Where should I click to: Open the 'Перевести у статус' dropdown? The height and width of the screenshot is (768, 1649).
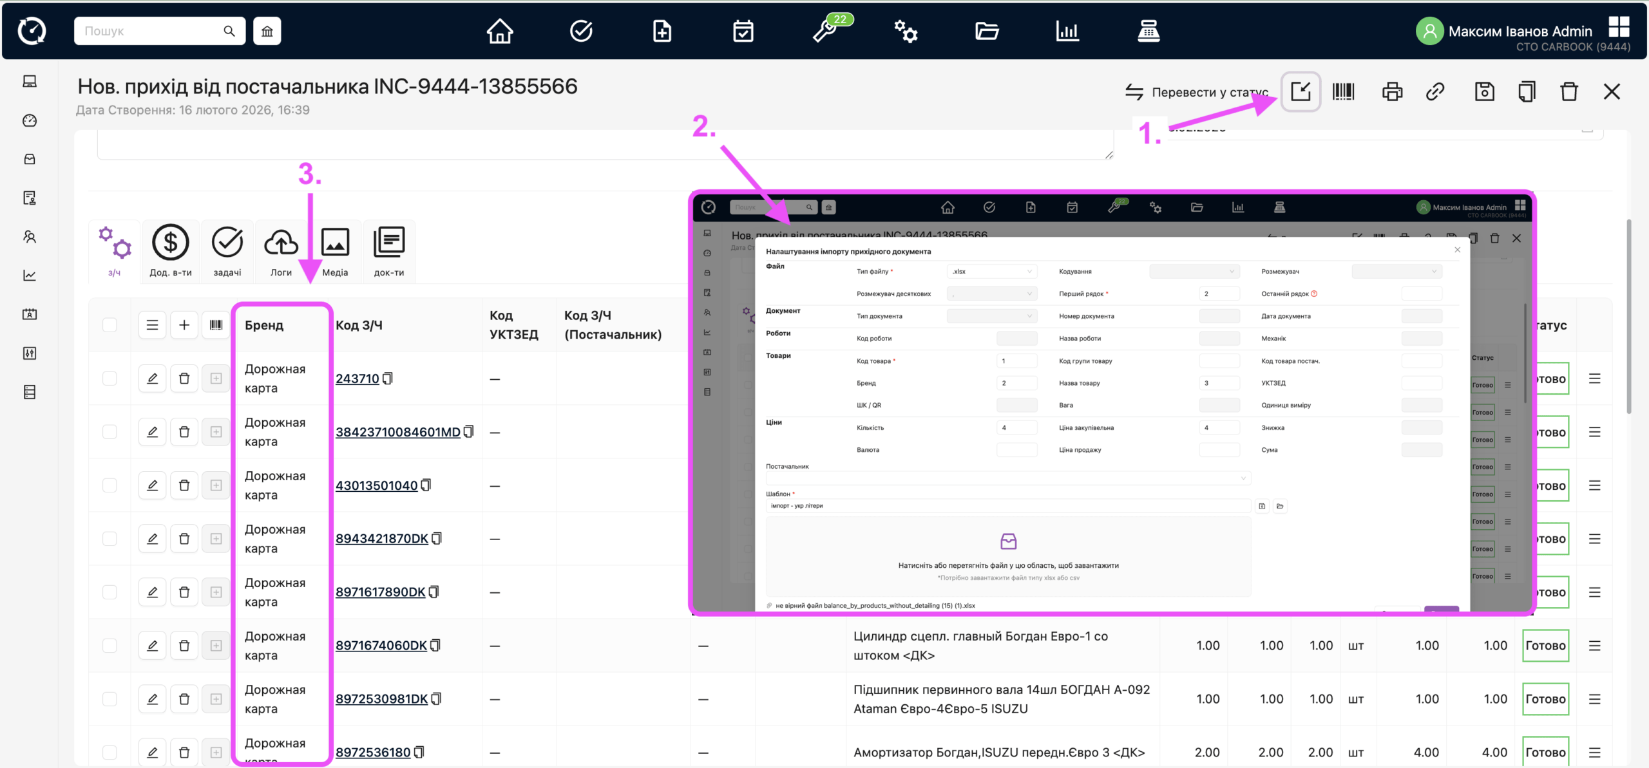[1197, 92]
